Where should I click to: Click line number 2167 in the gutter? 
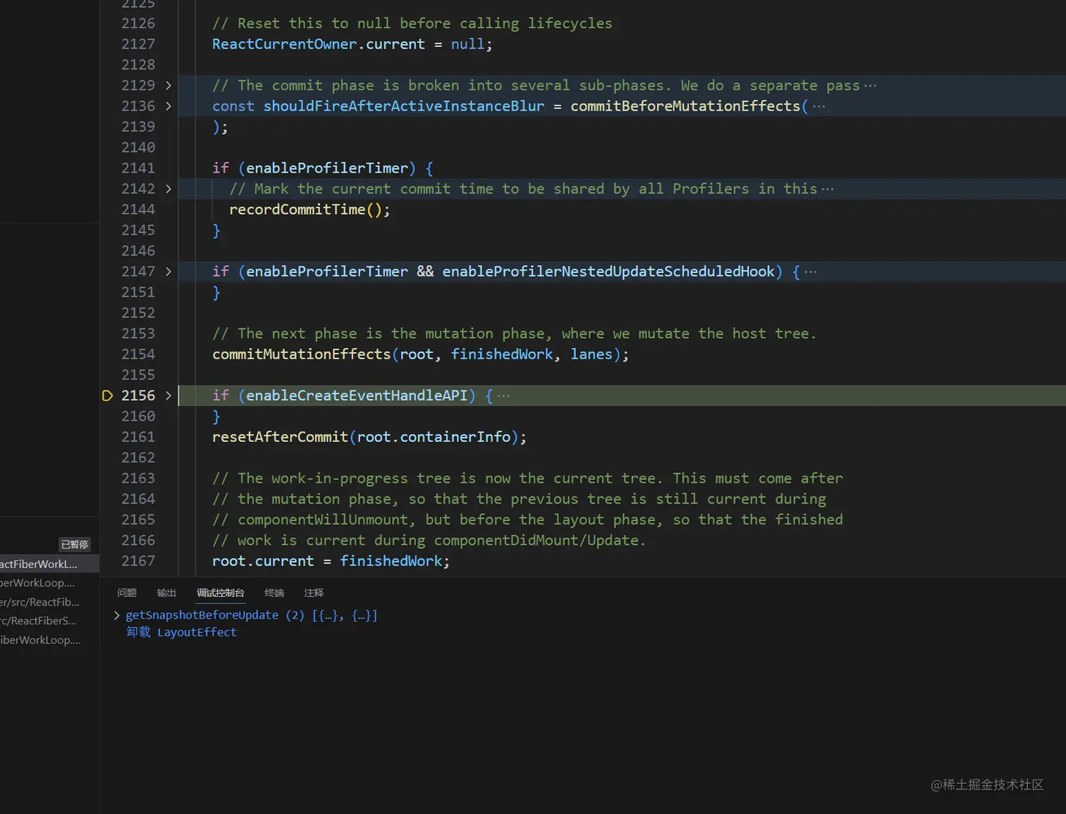[x=138, y=561]
